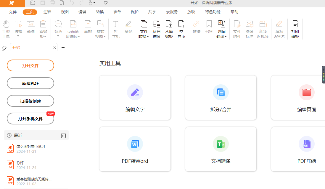The height and width of the screenshot is (189, 325).
Task: Click the Reflow (重排) icon
Action: pyautogui.click(x=88, y=24)
